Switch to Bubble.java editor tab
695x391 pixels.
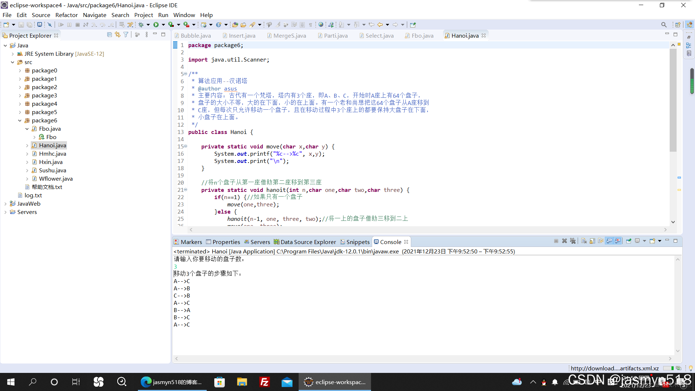pos(193,35)
